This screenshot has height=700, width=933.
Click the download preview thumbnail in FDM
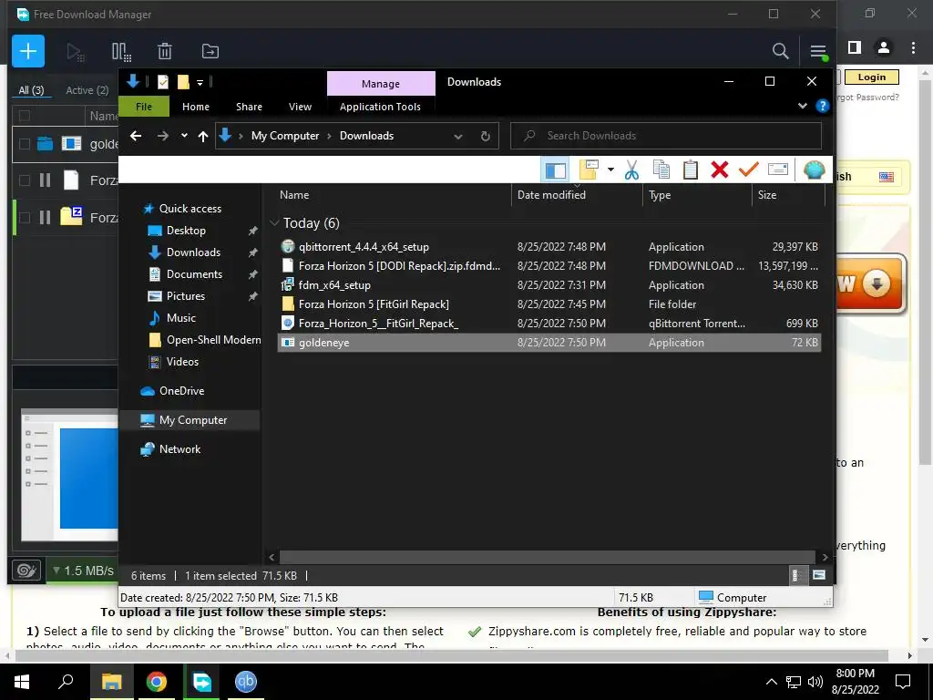point(69,475)
